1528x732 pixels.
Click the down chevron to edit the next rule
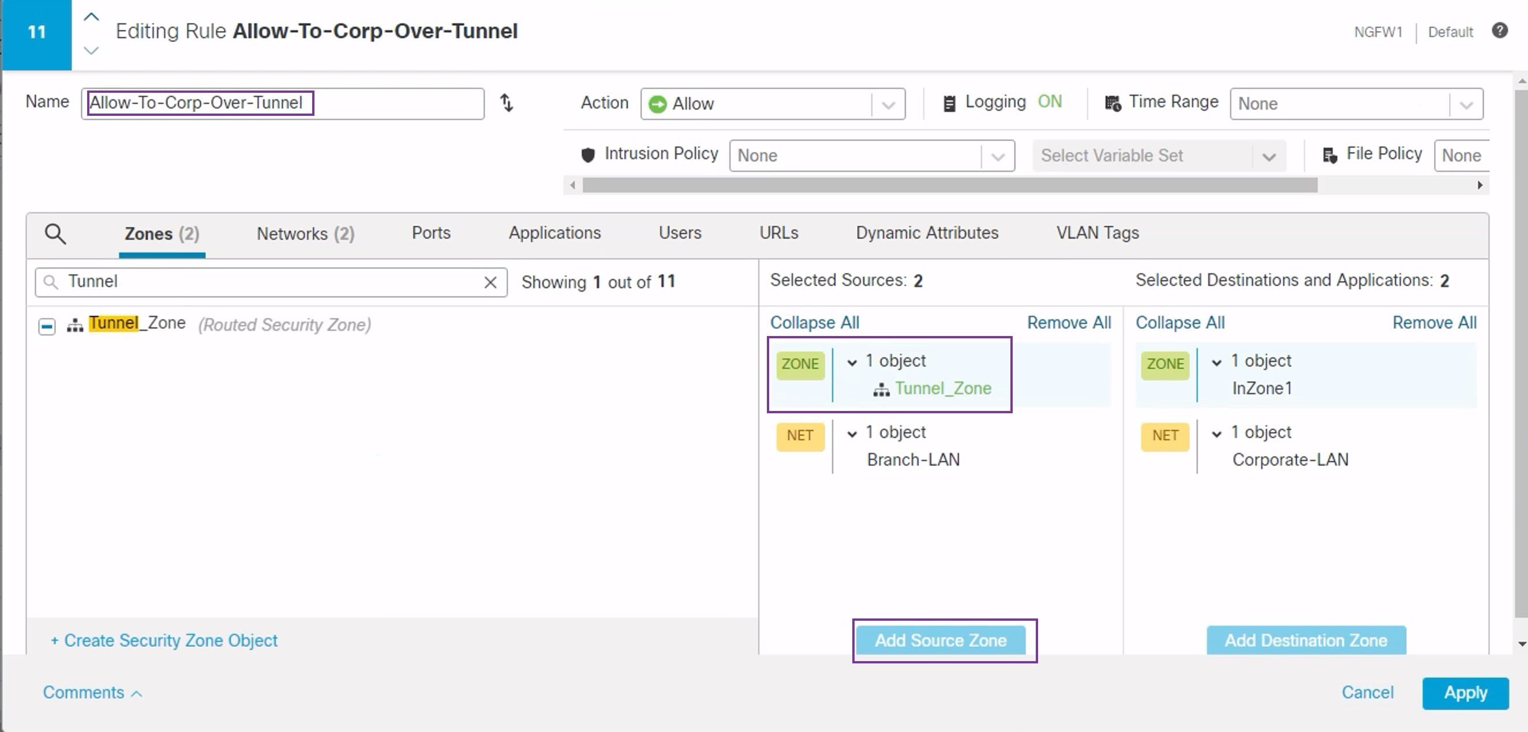coord(91,51)
